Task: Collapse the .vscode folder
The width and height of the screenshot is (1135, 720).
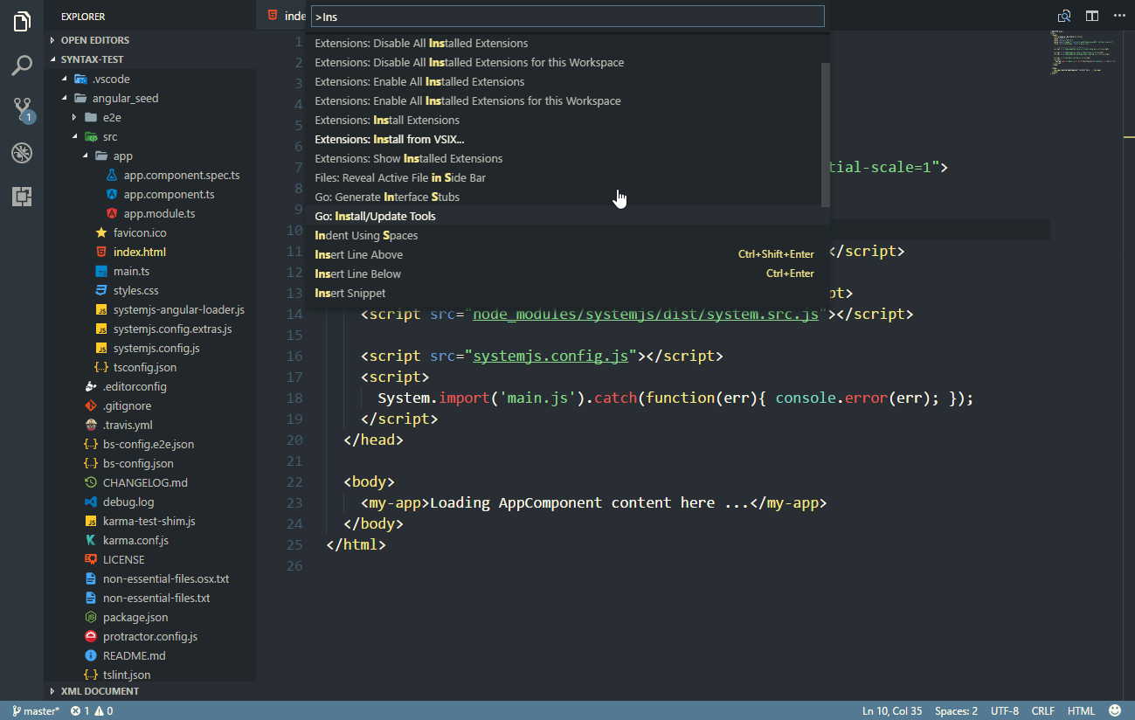Action: (111, 79)
